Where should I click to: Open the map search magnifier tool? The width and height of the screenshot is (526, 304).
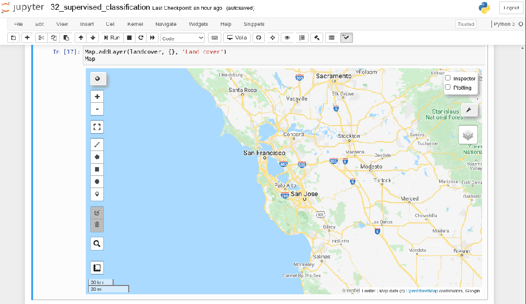(x=97, y=244)
